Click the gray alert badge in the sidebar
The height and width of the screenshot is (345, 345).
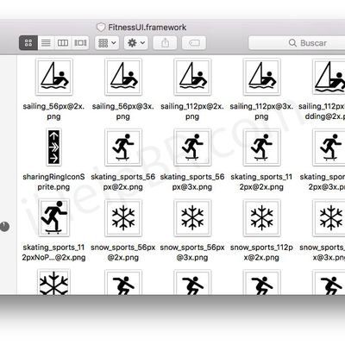click(4, 227)
